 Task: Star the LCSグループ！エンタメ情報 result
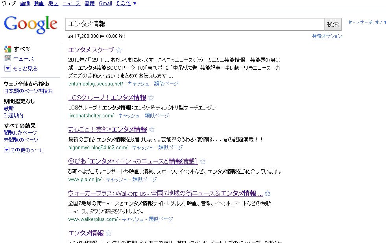point(151,98)
